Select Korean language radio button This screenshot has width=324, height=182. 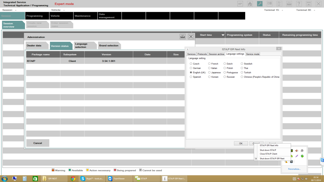coord(209,77)
